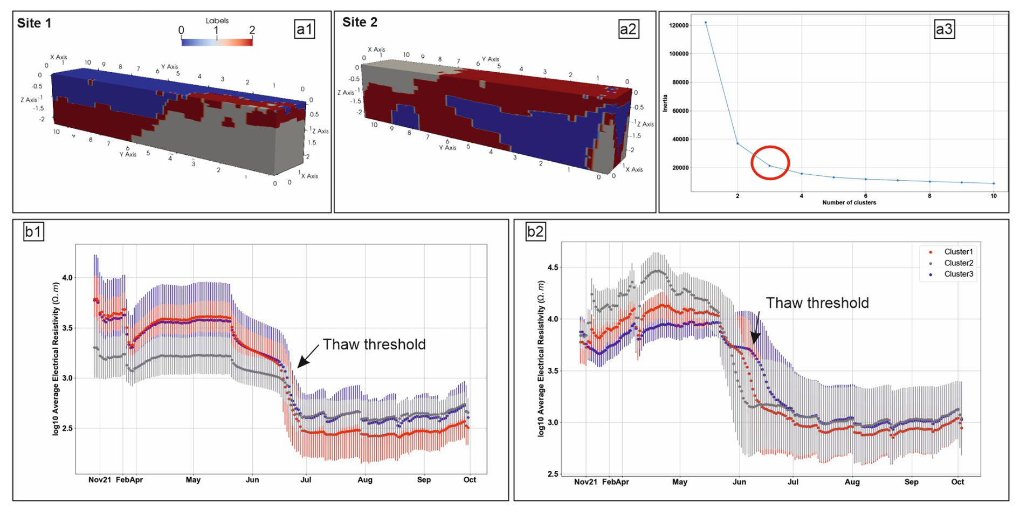Click the Site 1 title
Image resolution: width=1020 pixels, height=515 pixels.
(x=35, y=23)
